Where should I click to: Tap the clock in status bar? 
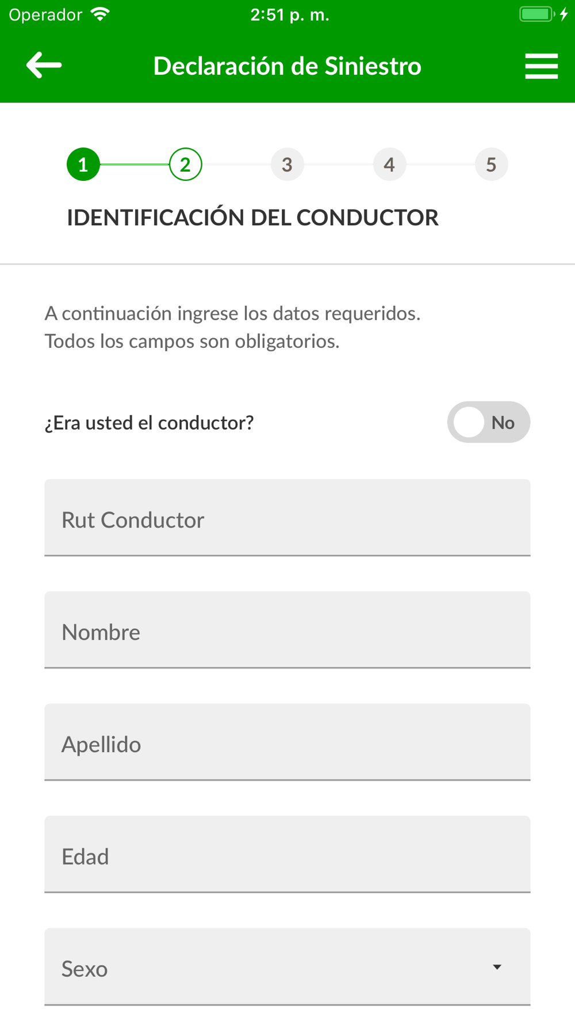[x=290, y=14]
